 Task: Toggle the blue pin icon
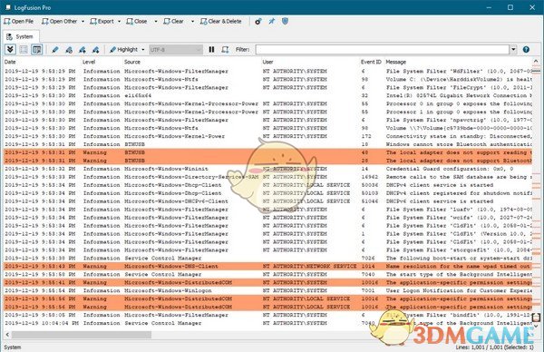(x=272, y=22)
